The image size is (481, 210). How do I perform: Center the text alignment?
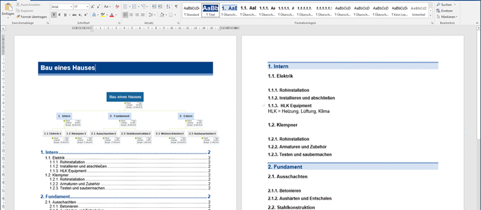pyautogui.click(x=131, y=15)
